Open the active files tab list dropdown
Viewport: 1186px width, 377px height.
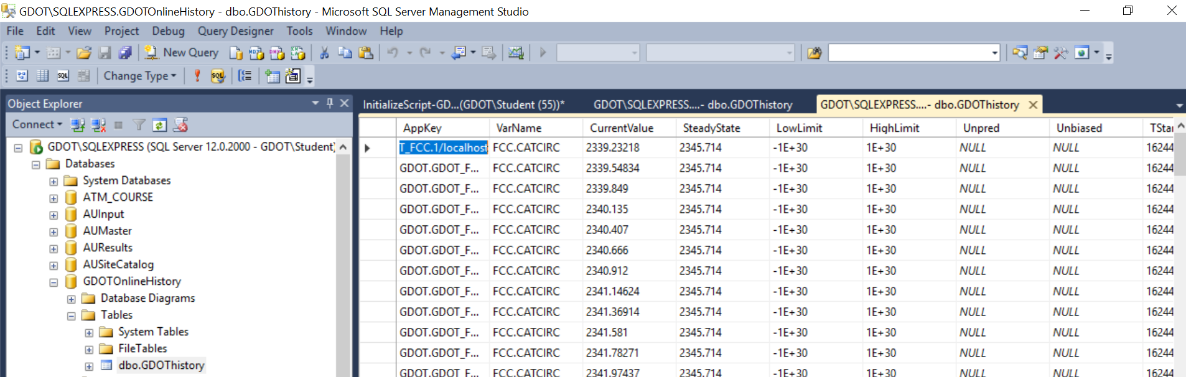1179,105
